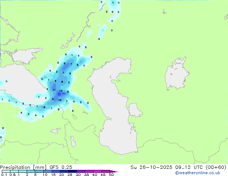Click the 0.5–1 mm legend color box
228x176 pixels.
pyautogui.click(x=14, y=171)
